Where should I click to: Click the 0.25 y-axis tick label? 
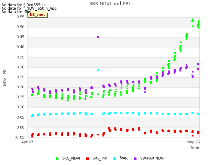21,77
